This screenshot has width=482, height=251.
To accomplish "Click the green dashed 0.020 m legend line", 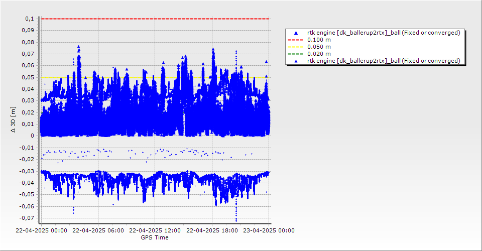I will click(x=295, y=54).
